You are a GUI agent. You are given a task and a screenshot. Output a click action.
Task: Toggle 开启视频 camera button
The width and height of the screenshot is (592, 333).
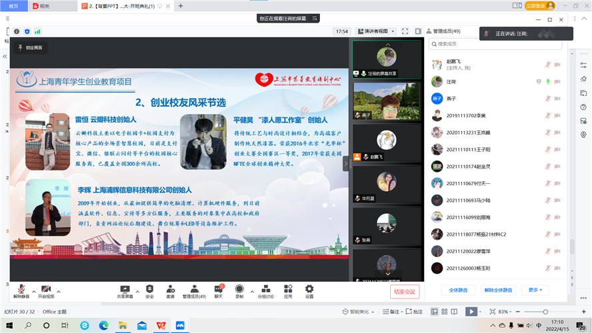tap(46, 290)
